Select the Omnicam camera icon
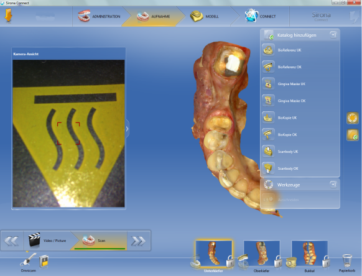 point(28,260)
